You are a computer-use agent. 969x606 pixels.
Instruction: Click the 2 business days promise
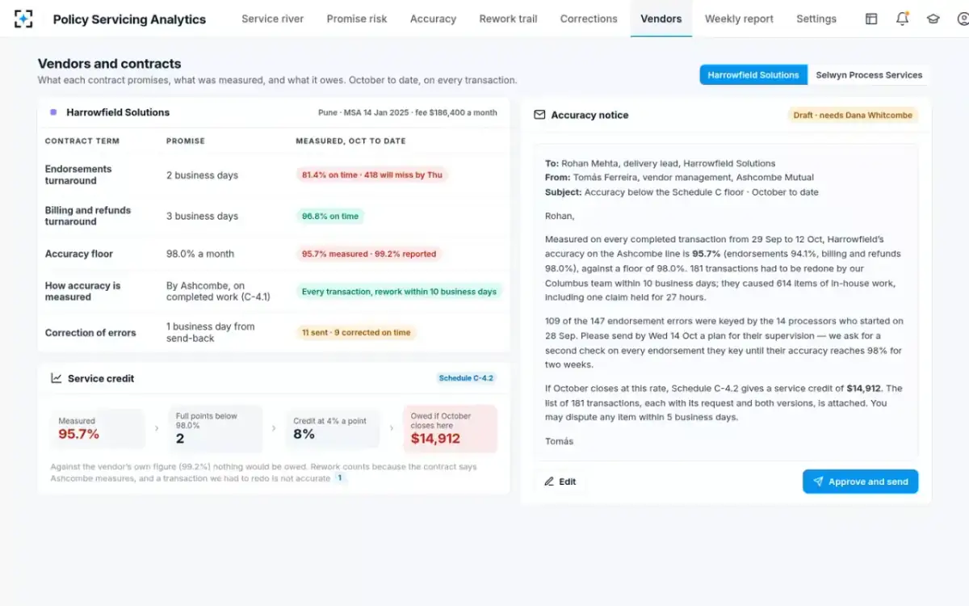click(202, 175)
